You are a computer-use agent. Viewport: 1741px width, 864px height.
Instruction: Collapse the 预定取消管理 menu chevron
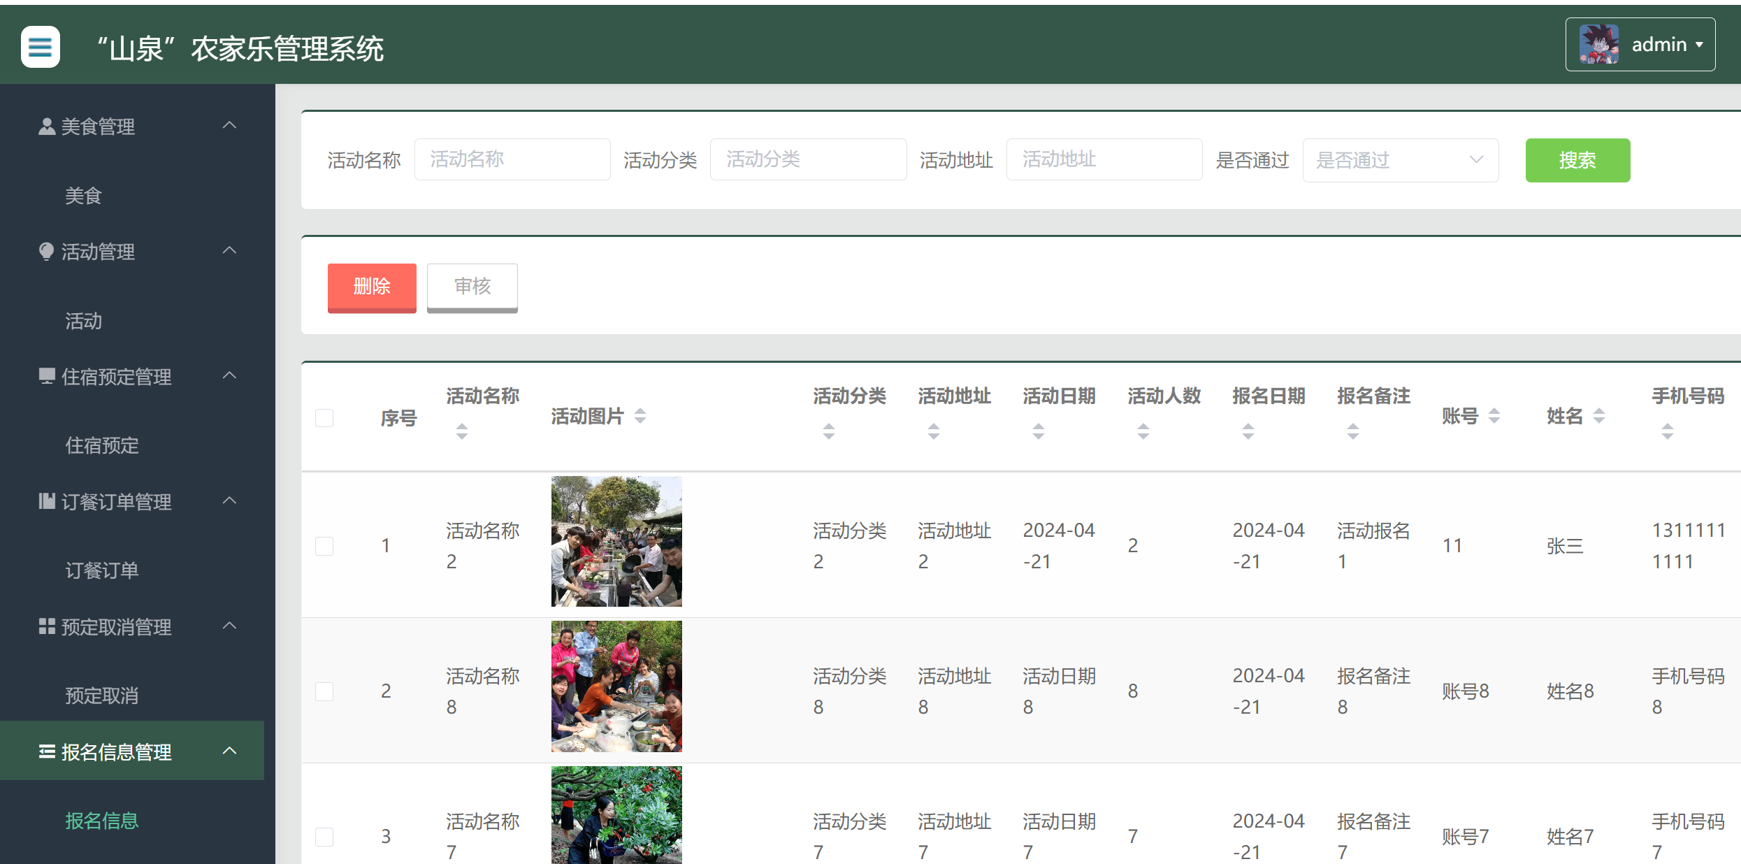pyautogui.click(x=229, y=626)
